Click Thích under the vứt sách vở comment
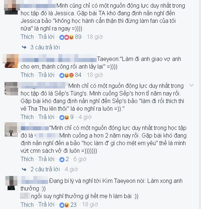 click(27, 159)
